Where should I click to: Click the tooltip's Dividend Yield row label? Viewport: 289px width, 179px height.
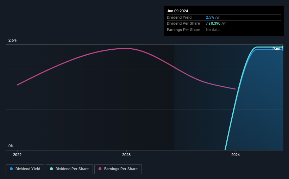(179, 17)
